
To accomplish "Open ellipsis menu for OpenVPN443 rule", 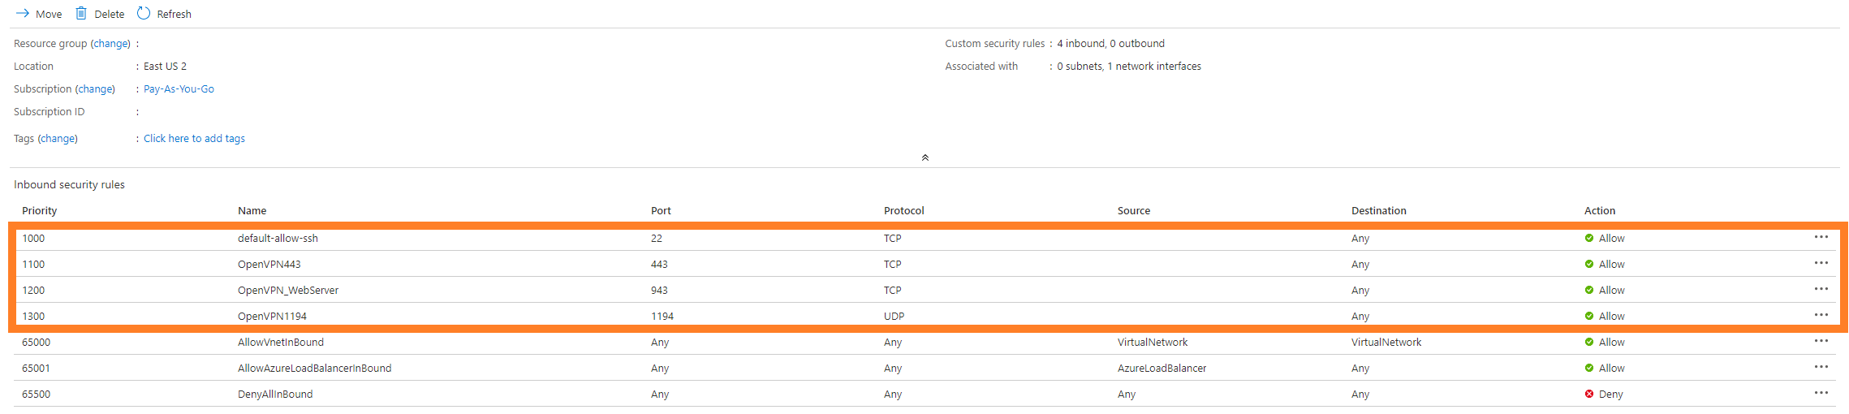I will [1821, 263].
